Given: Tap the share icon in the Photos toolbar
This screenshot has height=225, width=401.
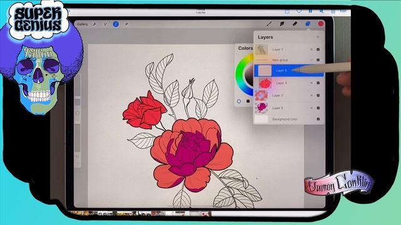Looking at the screenshot, I should click(x=287, y=11).
